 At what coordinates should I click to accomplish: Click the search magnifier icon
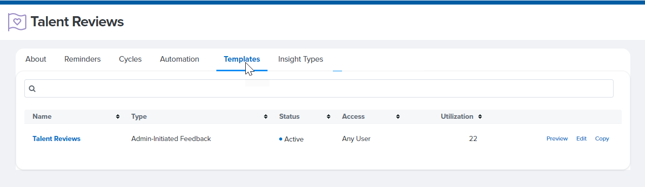coord(32,88)
